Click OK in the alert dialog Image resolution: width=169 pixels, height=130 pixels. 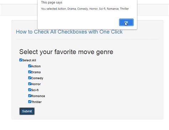point(126,22)
